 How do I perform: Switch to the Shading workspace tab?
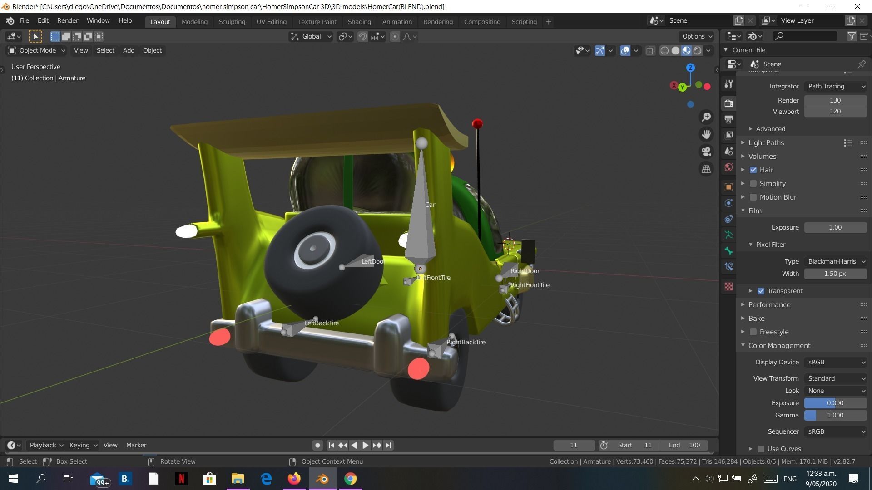(359, 21)
